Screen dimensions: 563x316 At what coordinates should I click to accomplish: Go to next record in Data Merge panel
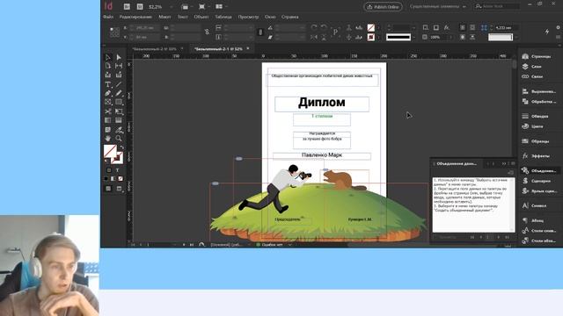(x=499, y=237)
